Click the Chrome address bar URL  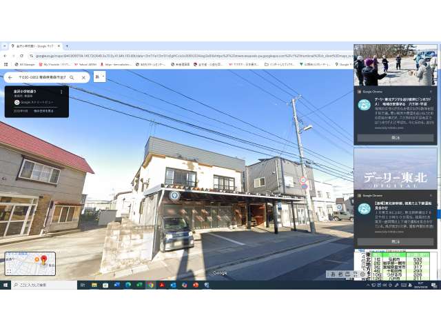194,56
